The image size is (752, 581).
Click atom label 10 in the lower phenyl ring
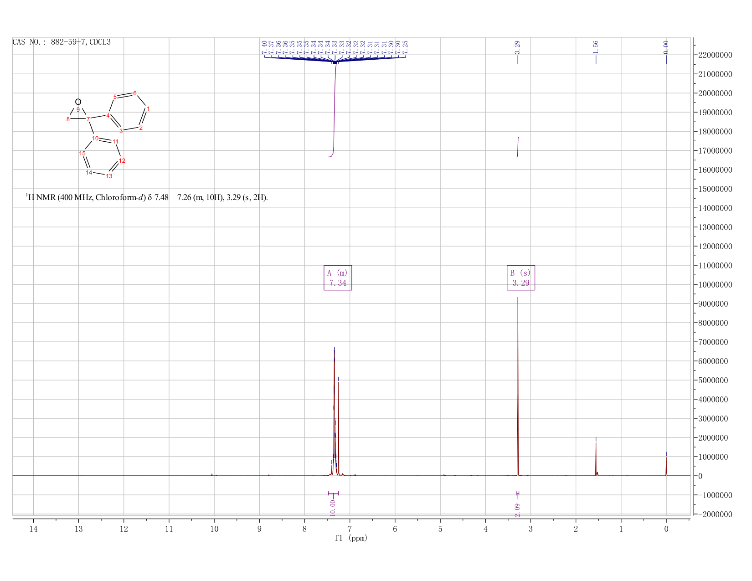pyautogui.click(x=95, y=138)
